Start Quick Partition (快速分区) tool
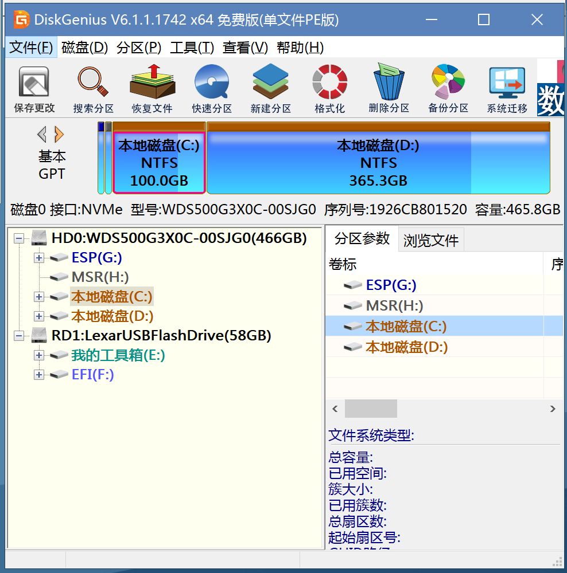The height and width of the screenshot is (573, 567). [x=212, y=89]
